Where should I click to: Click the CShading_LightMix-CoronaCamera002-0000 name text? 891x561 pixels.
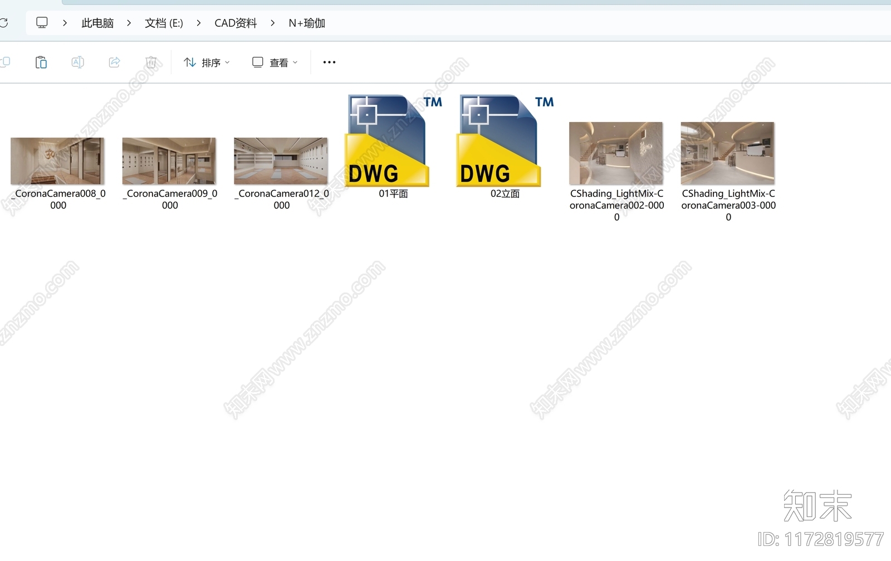pyautogui.click(x=617, y=206)
